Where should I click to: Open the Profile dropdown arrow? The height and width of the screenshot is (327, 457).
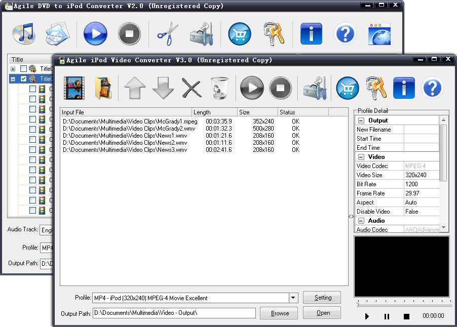(293, 298)
